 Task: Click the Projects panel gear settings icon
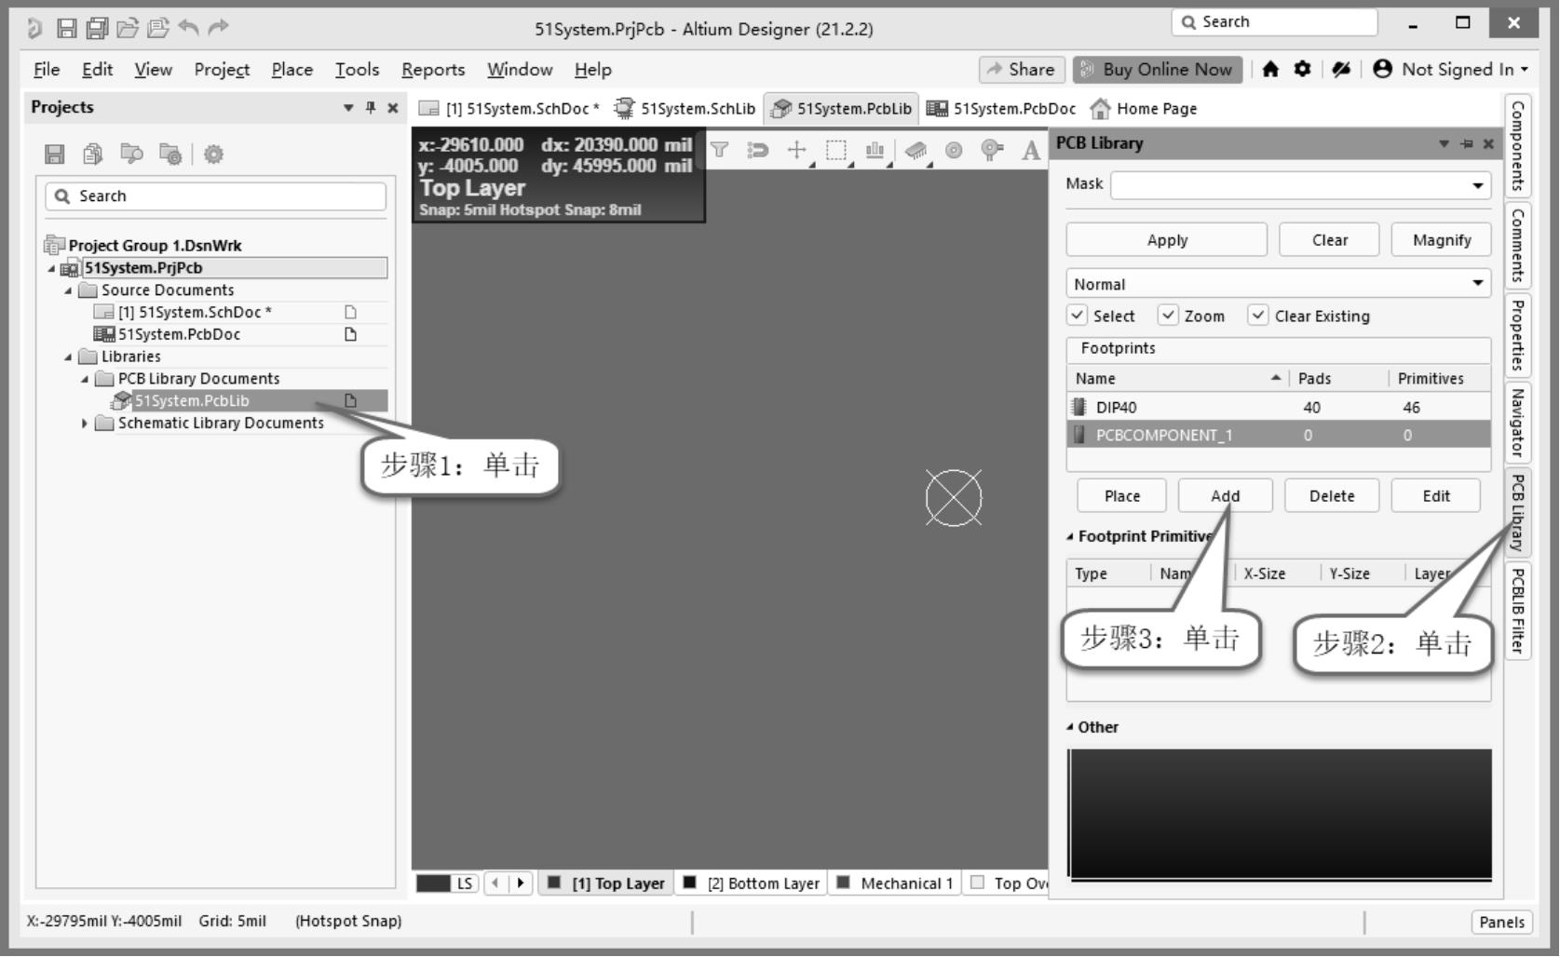(x=213, y=155)
